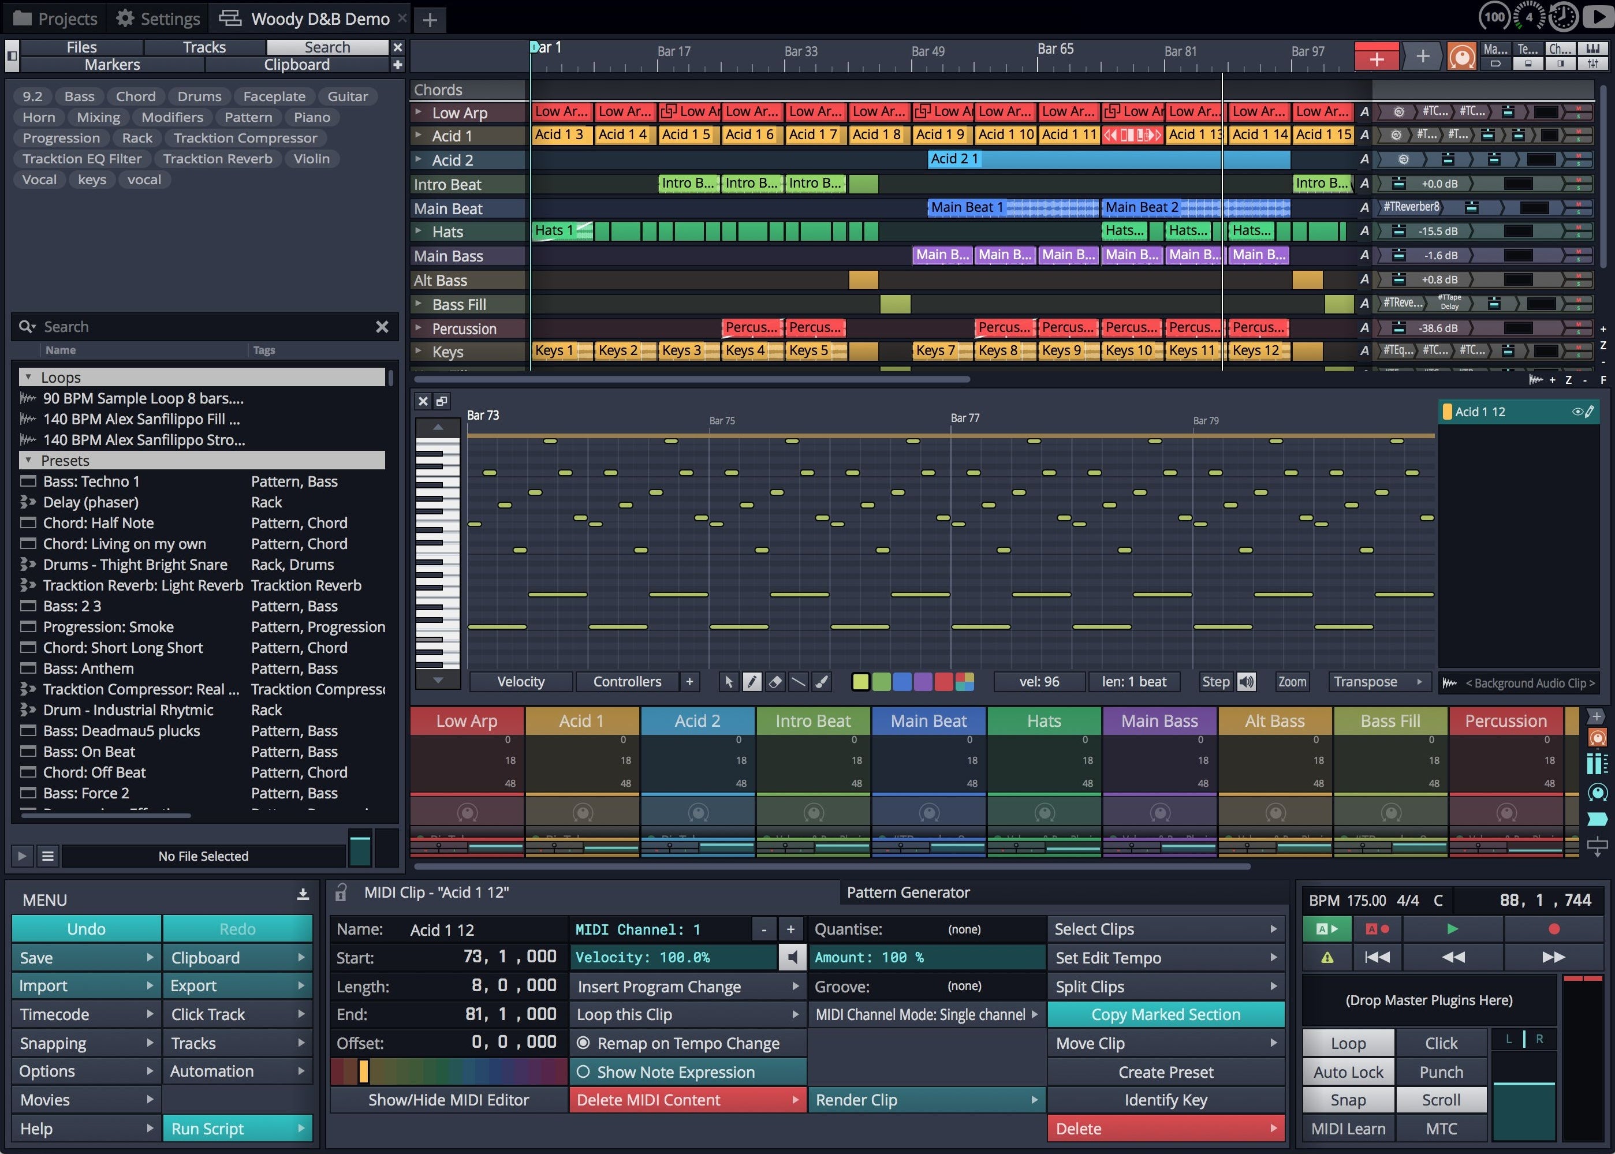Open the Insert Program Change submenu
This screenshot has width=1615, height=1154.
(x=687, y=987)
